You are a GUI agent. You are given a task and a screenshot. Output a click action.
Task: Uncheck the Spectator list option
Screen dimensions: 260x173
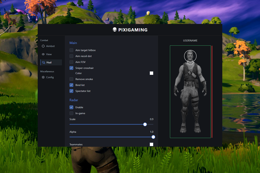[x=71, y=91]
